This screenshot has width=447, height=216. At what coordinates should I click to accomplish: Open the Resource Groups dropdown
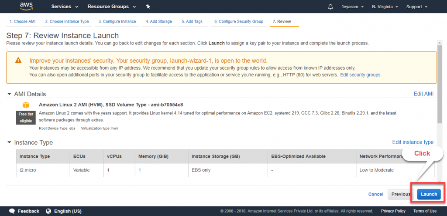click(112, 7)
